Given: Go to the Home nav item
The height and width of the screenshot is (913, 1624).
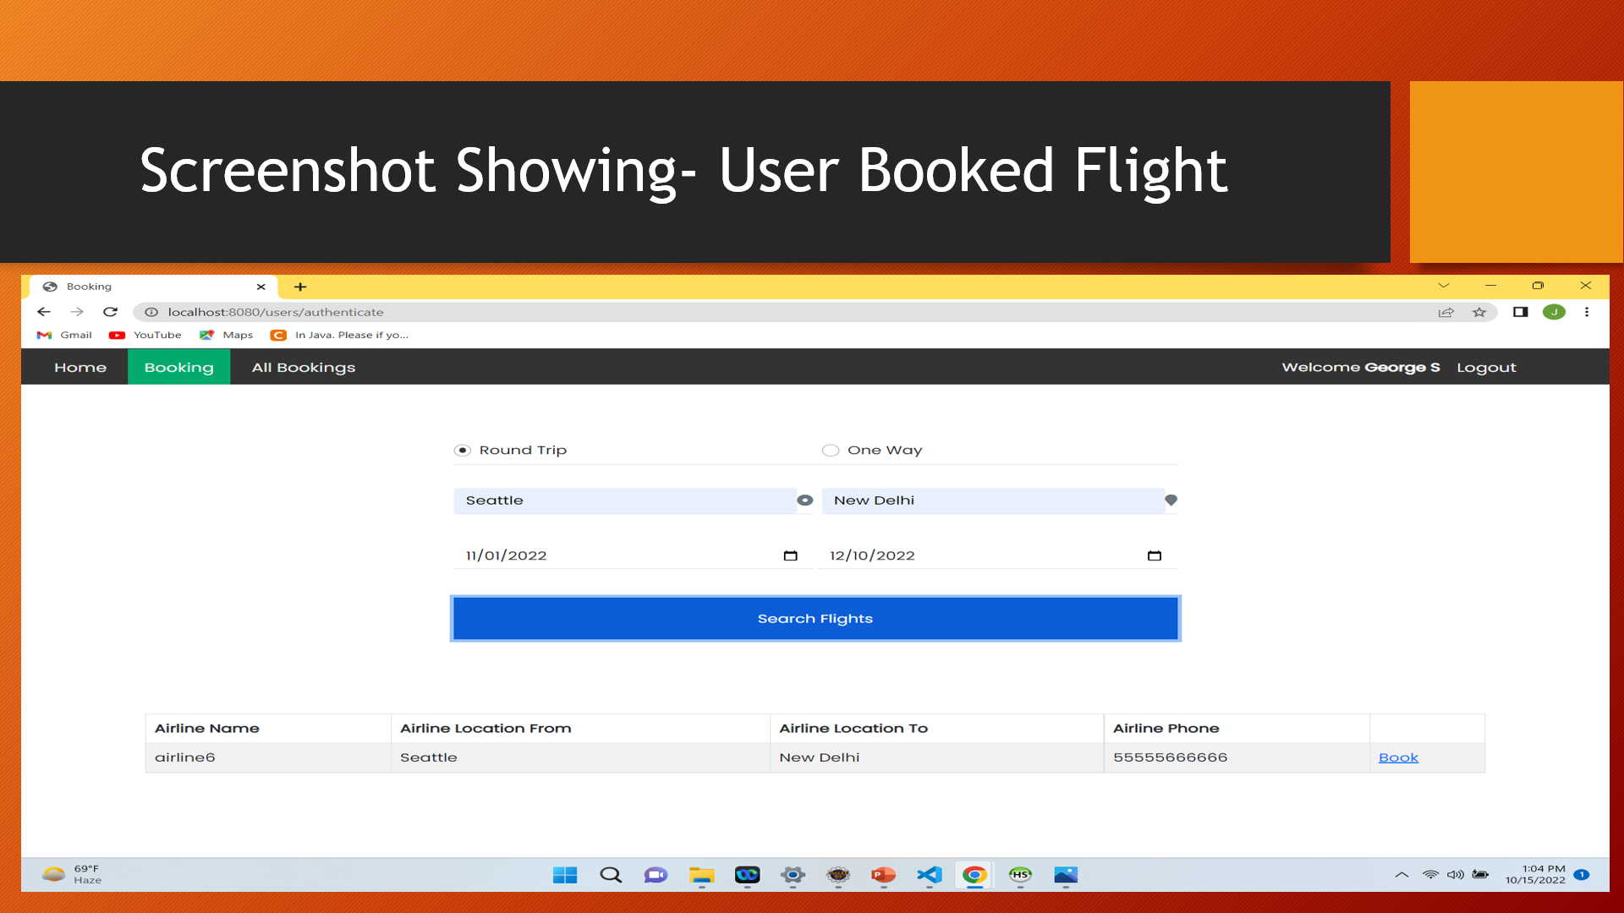Looking at the screenshot, I should 80,368.
